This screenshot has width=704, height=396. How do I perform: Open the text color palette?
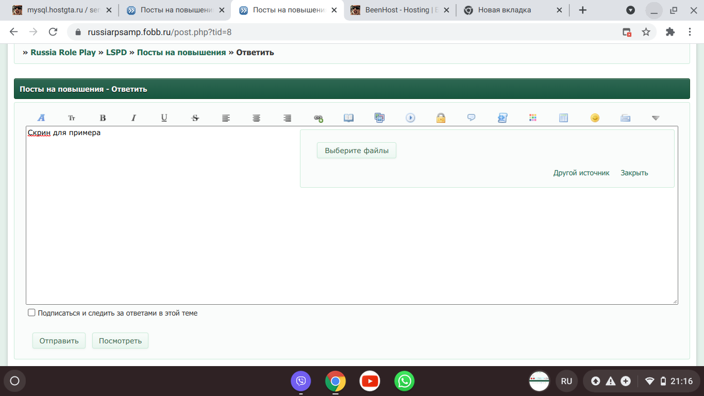[533, 118]
